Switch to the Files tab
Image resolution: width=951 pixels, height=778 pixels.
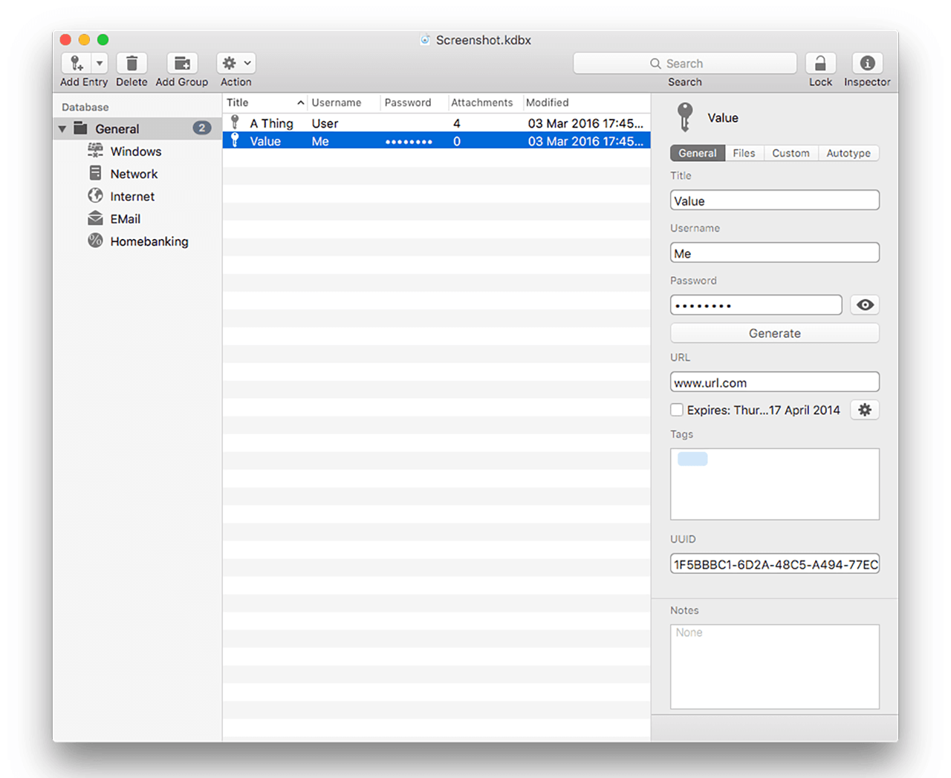[743, 153]
